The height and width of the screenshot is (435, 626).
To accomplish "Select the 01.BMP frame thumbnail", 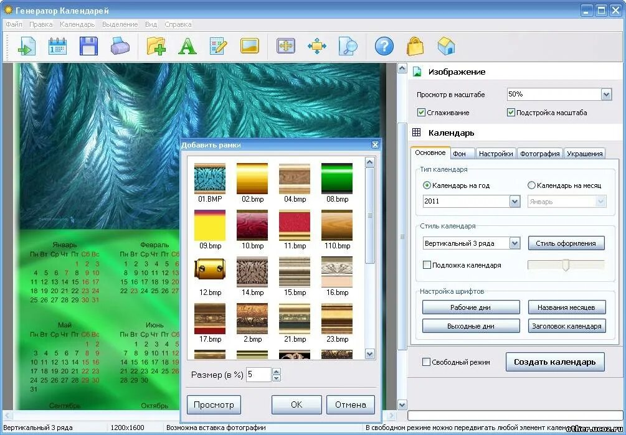I will click(x=210, y=179).
